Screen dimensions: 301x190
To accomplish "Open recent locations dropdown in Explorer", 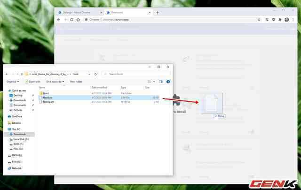I will click(x=17, y=74).
